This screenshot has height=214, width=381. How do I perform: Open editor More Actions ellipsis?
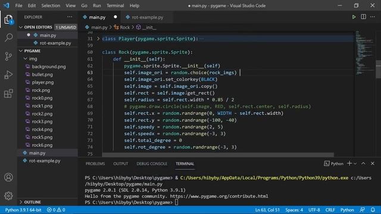click(373, 17)
